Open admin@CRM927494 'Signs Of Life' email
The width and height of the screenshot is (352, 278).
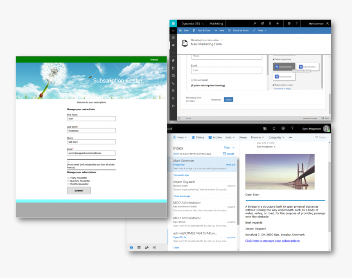click(202, 237)
